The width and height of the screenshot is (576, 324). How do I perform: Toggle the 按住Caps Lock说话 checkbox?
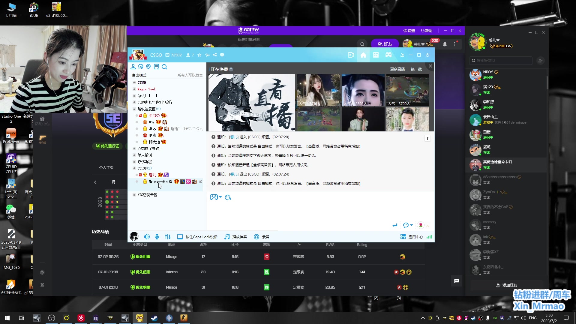(180, 237)
